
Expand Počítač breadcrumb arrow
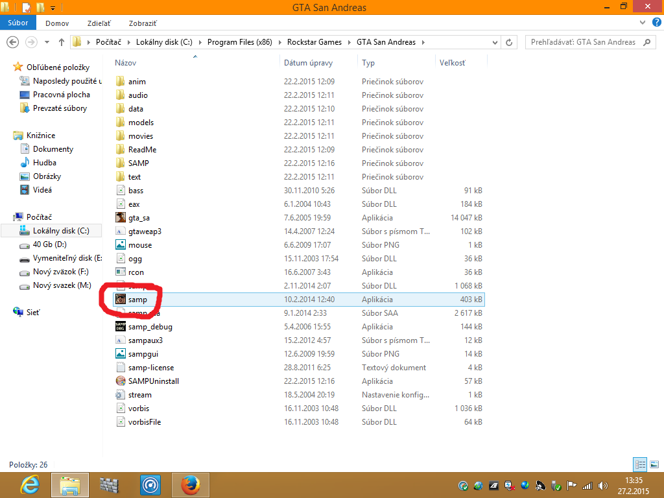[128, 42]
